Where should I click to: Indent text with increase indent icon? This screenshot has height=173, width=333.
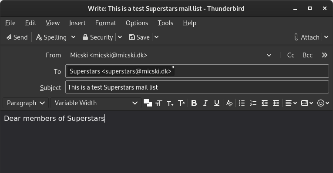276,103
